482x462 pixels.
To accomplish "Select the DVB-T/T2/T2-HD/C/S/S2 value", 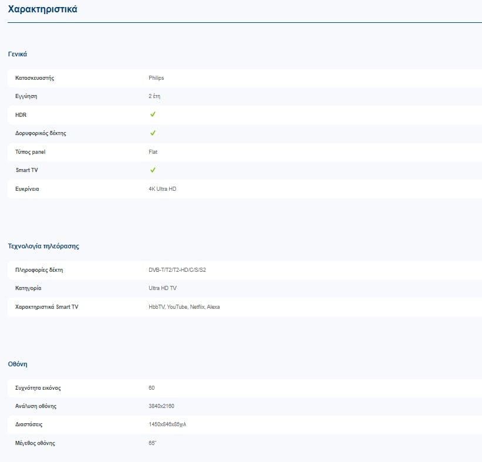I will 177,270.
